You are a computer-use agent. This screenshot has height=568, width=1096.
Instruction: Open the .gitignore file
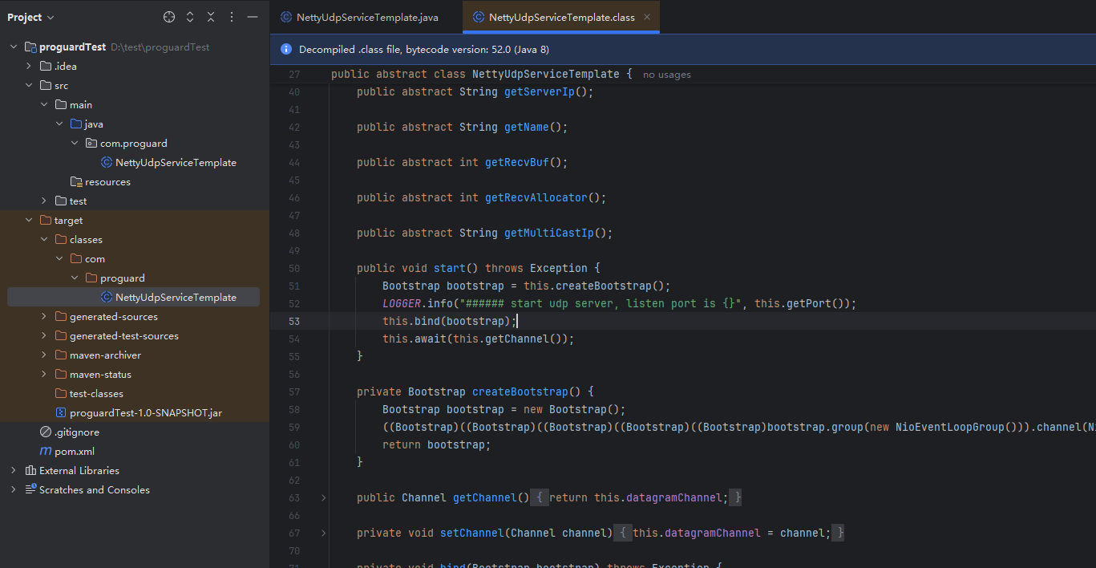(x=77, y=432)
